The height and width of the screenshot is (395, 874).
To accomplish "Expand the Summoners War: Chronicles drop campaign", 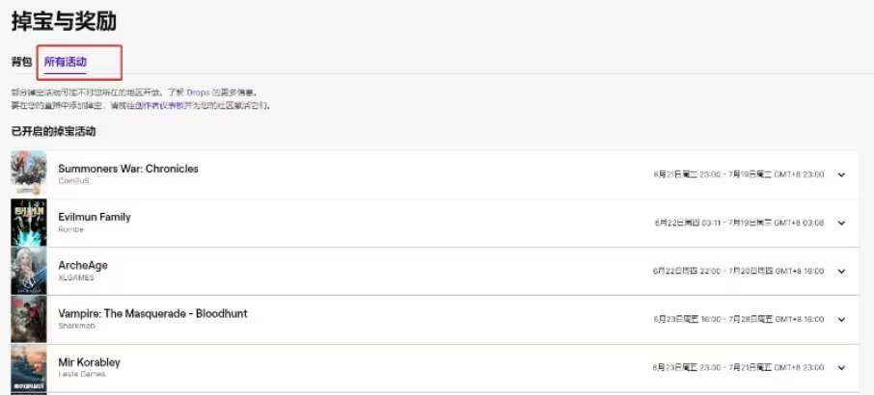I will click(841, 174).
